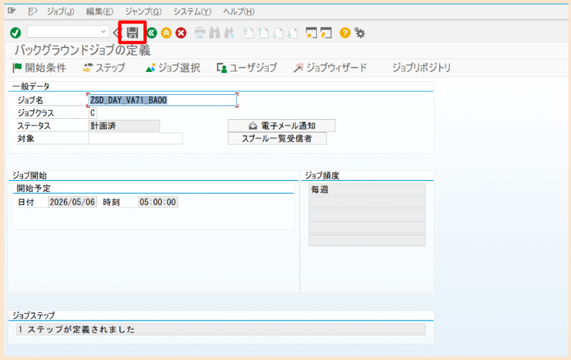The image size is (571, 360).
Task: Open the ジャンプ(G) menu
Action: point(143,12)
